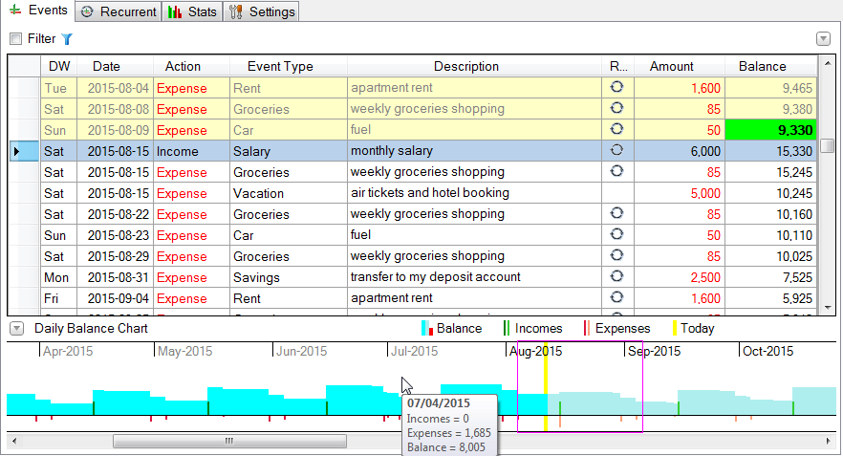Open the Stats tab
The width and height of the screenshot is (843, 456).
[192, 11]
